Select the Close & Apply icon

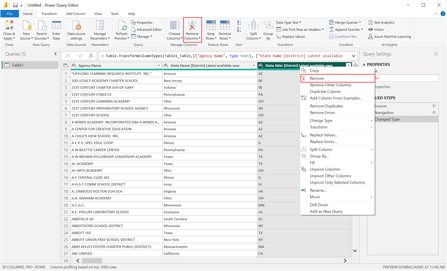coord(9,30)
